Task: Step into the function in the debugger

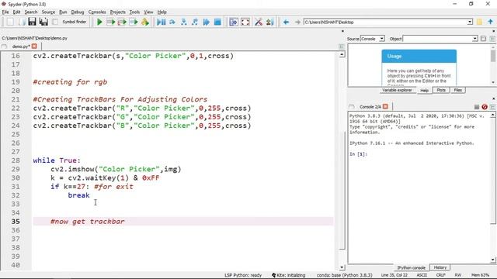Action: point(183,22)
